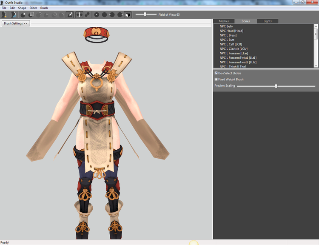This screenshot has width=319, height=245.
Task: Click the New Project icon with star
Action: tap(4, 14)
